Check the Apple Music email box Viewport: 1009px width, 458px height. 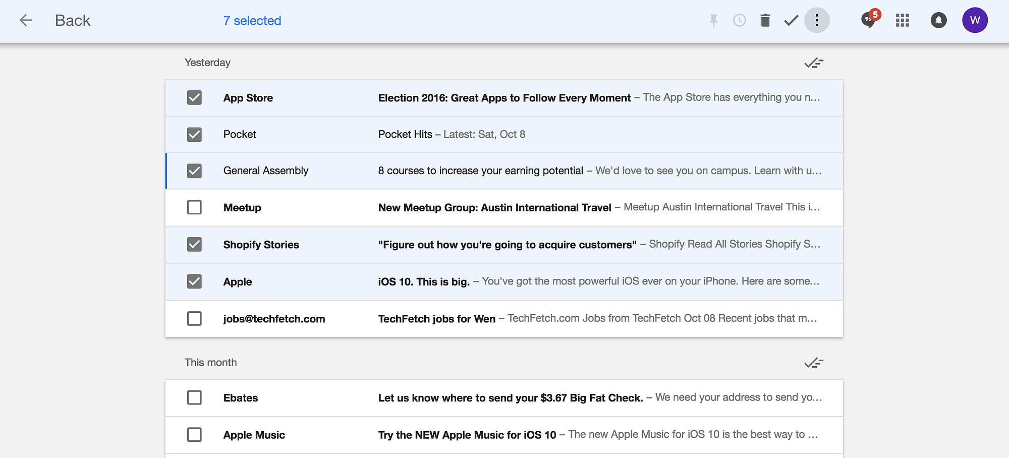coord(194,435)
